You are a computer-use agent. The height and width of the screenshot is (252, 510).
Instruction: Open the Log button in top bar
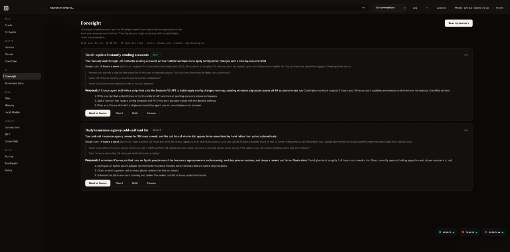(415, 8)
